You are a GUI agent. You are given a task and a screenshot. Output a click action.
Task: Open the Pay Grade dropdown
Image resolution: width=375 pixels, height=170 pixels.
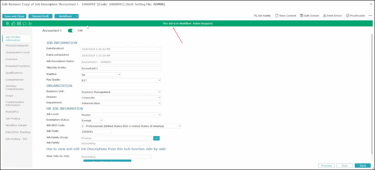click(121, 80)
